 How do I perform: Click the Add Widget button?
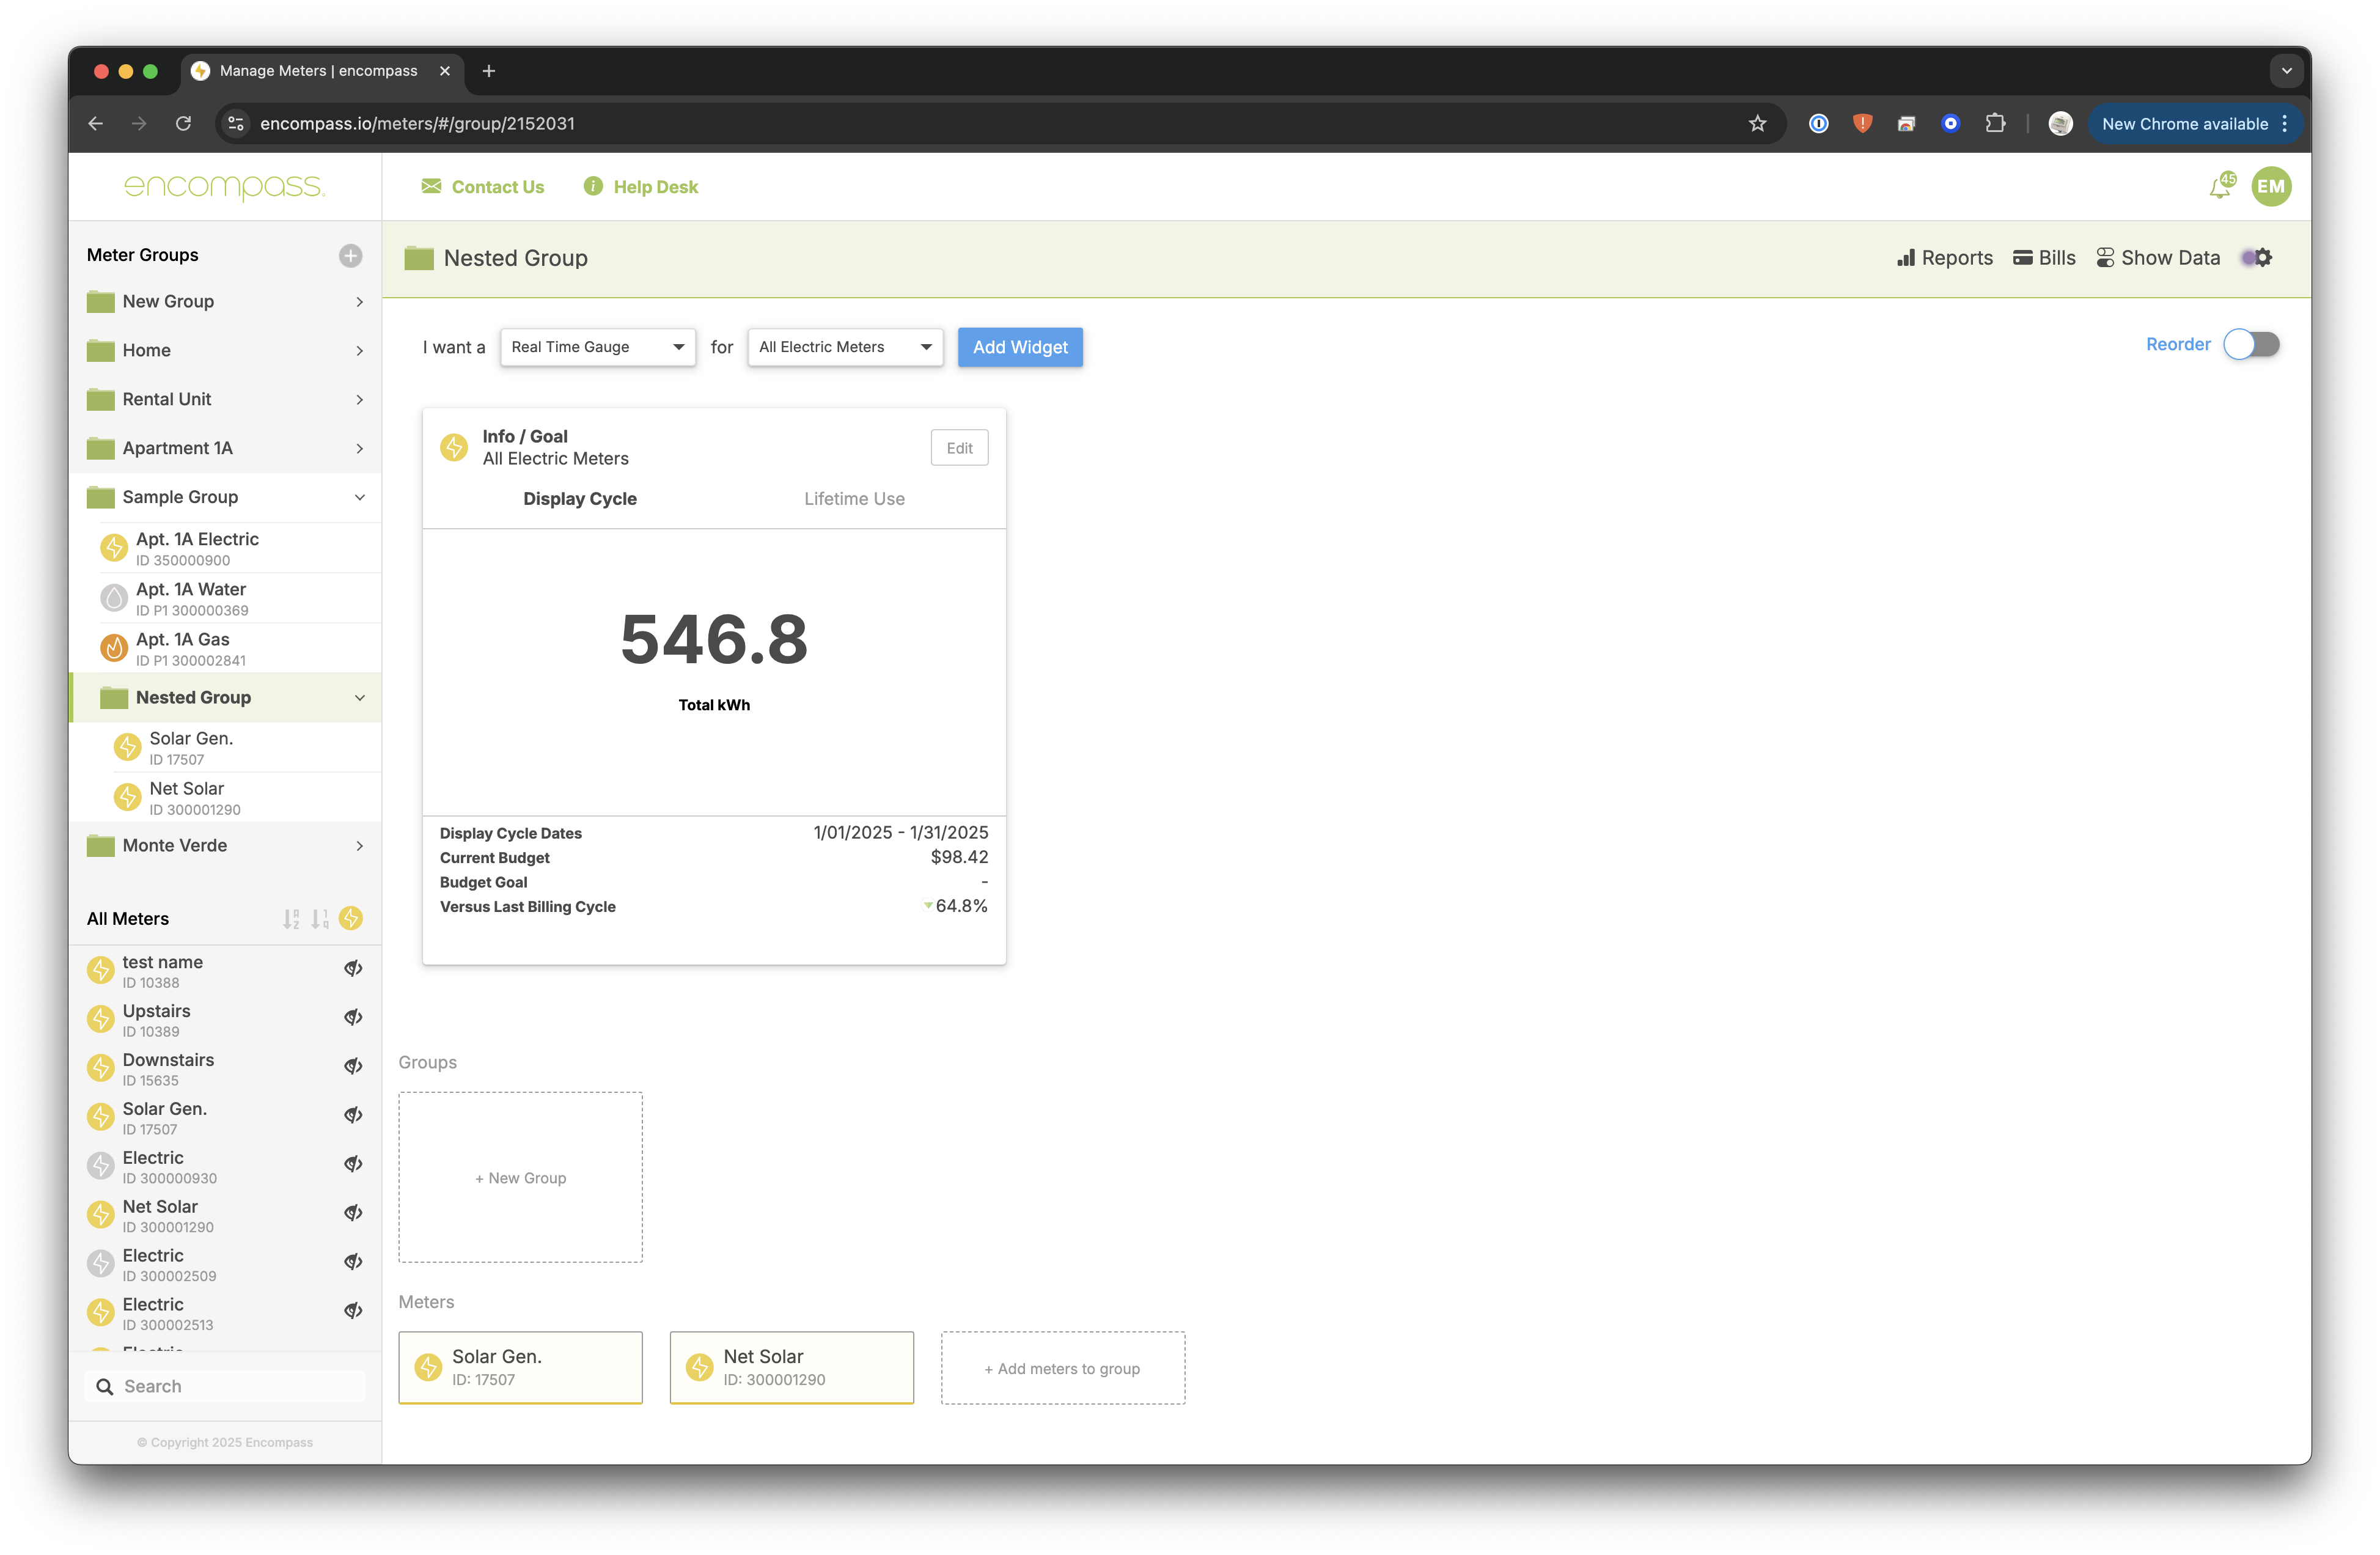pos(1020,347)
